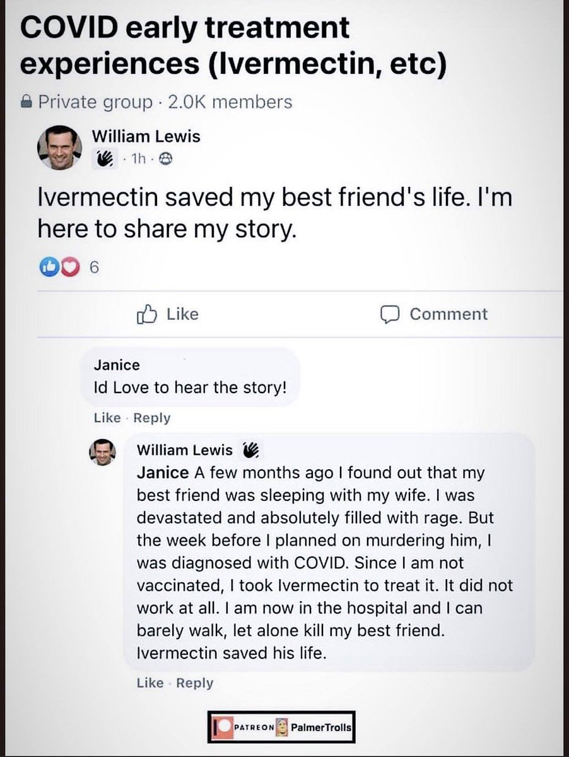The width and height of the screenshot is (569, 757).
Task: Like William Lewis's reply
Action: pyautogui.click(x=150, y=683)
